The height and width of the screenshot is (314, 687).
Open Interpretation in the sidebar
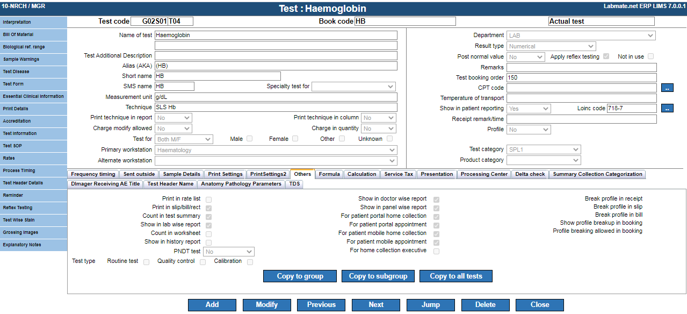[x=33, y=22]
